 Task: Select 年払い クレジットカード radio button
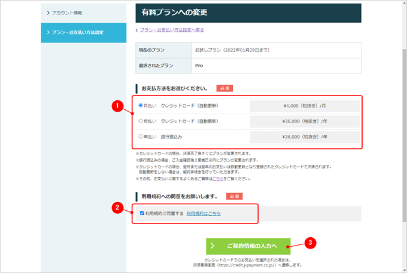(141, 121)
